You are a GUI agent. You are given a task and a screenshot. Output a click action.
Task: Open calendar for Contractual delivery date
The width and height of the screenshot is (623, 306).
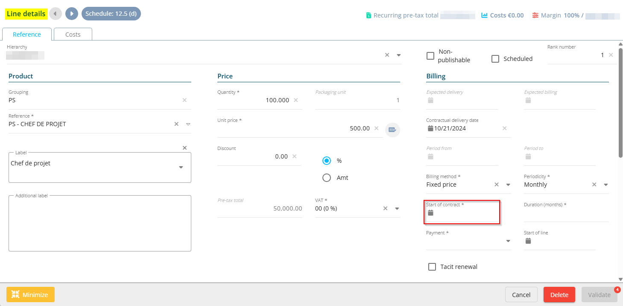point(430,128)
